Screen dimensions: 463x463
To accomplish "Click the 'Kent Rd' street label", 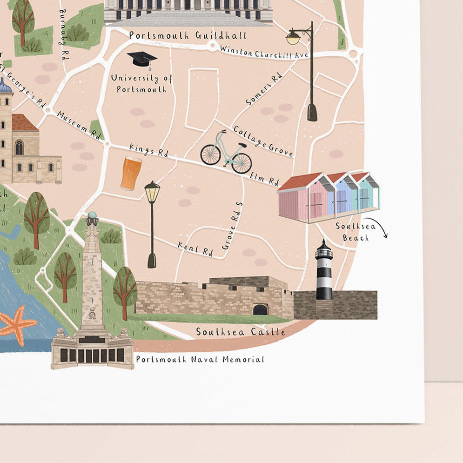I will (x=195, y=248).
